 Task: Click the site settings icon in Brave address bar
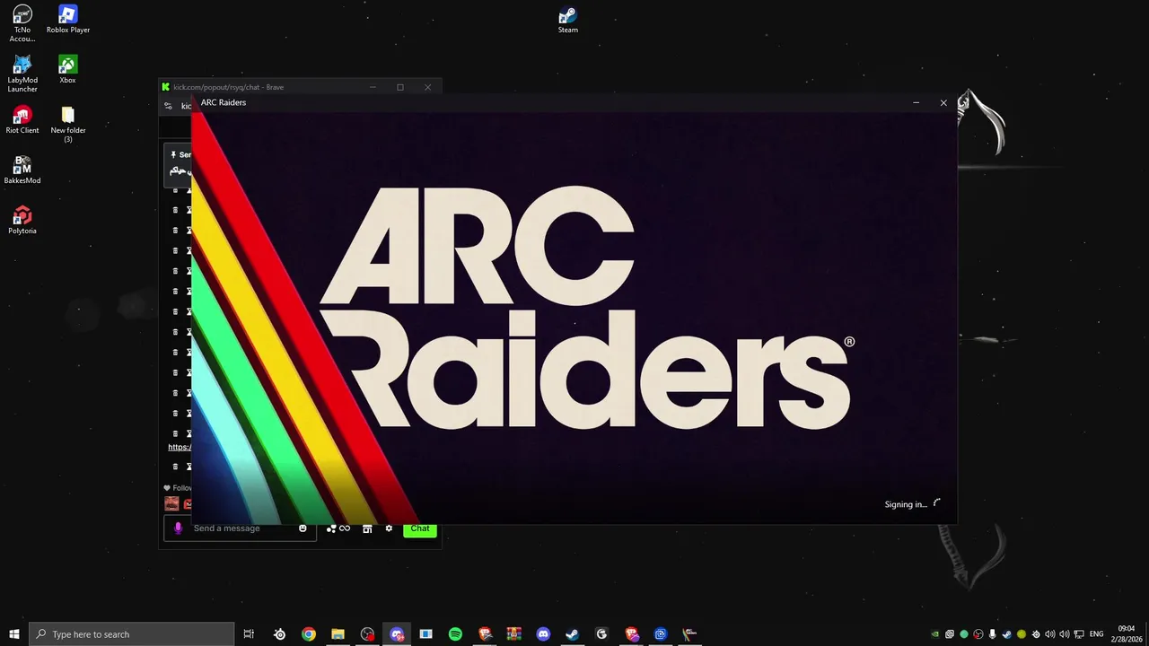click(168, 106)
